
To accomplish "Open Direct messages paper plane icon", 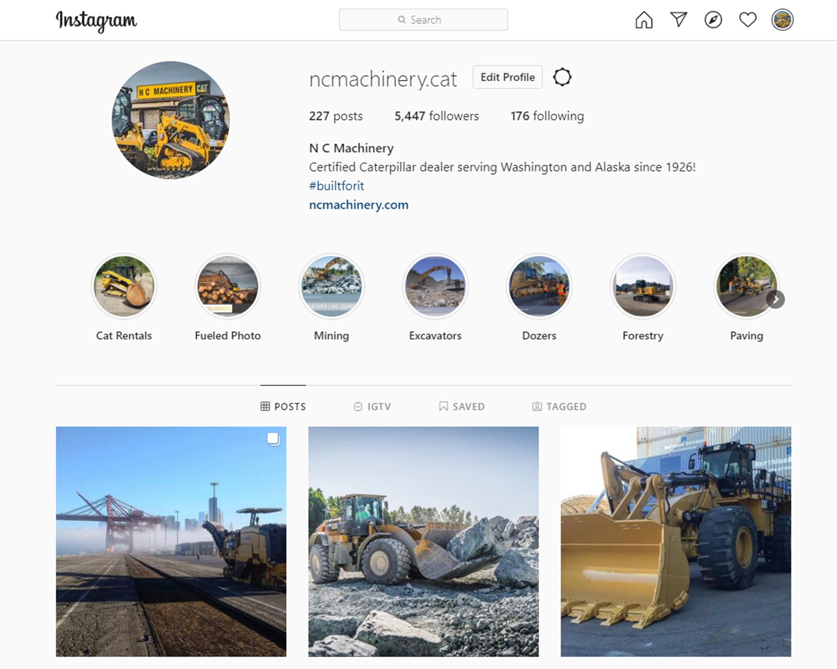I will point(678,20).
